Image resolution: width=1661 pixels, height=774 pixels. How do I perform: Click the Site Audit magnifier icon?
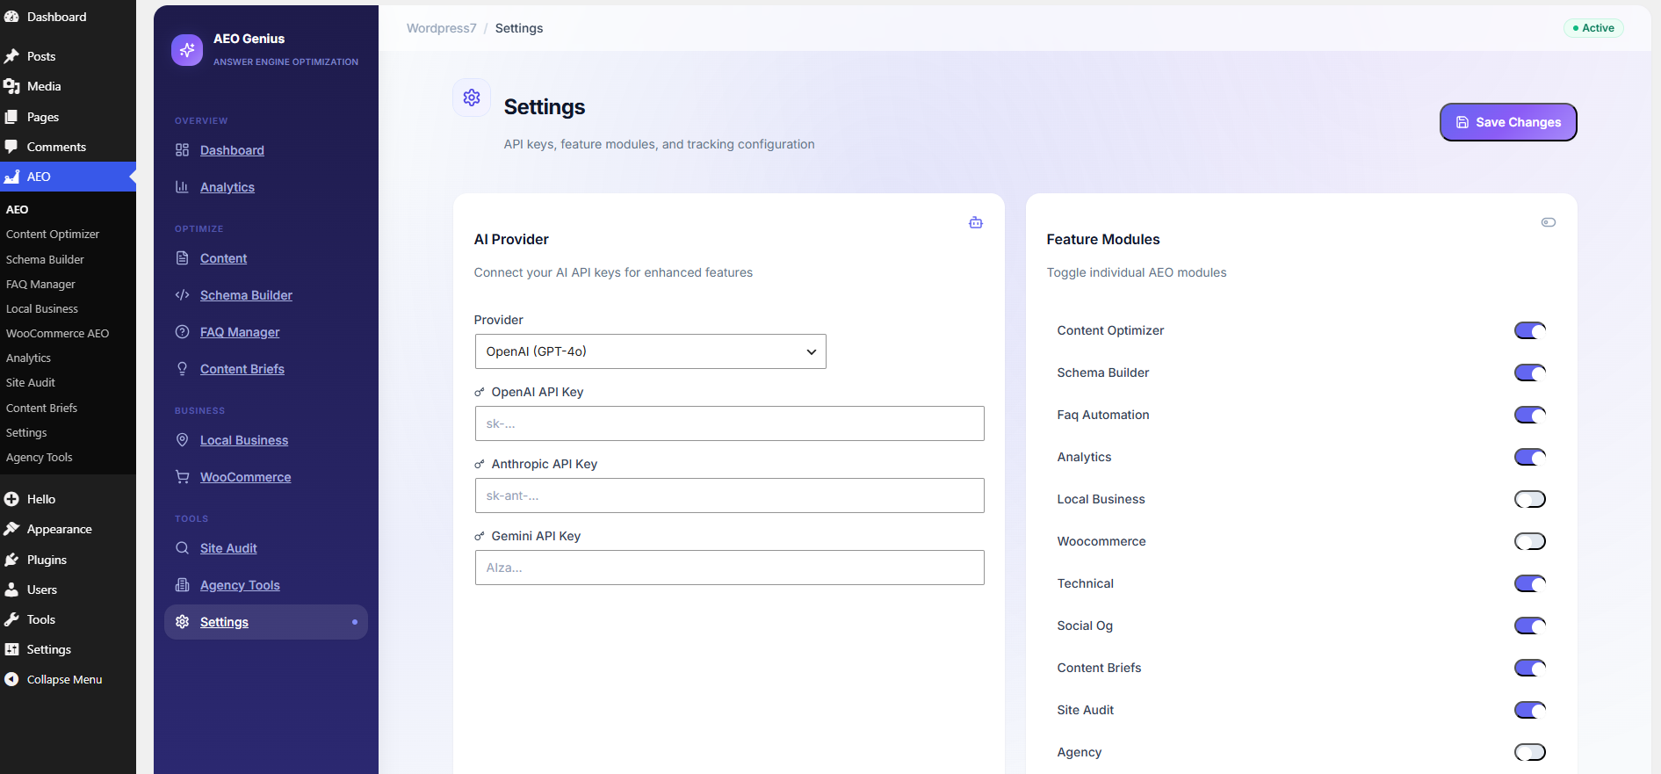(182, 548)
